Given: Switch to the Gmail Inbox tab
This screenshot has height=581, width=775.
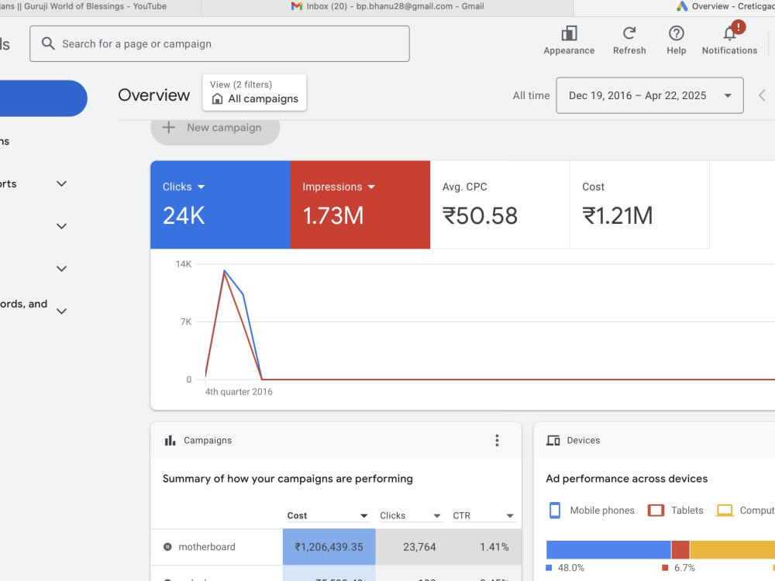Looking at the screenshot, I should (387, 7).
